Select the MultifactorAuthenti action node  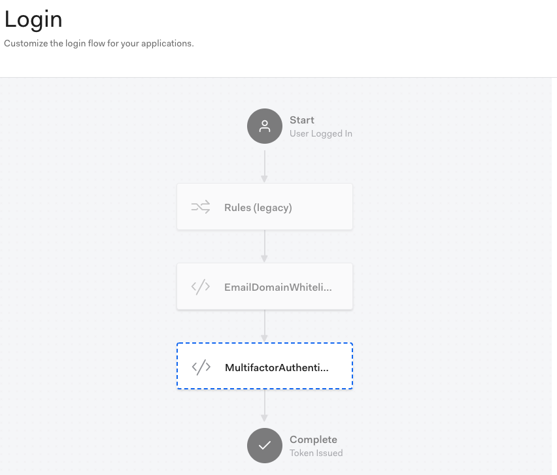[x=264, y=366]
